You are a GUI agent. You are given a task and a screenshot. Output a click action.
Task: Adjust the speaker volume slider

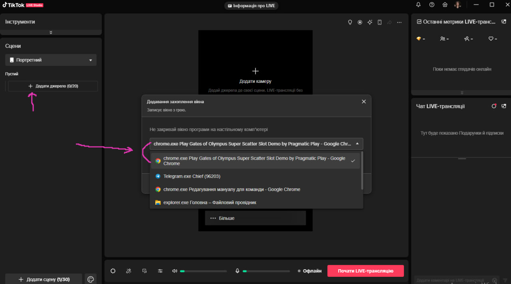[203, 271]
